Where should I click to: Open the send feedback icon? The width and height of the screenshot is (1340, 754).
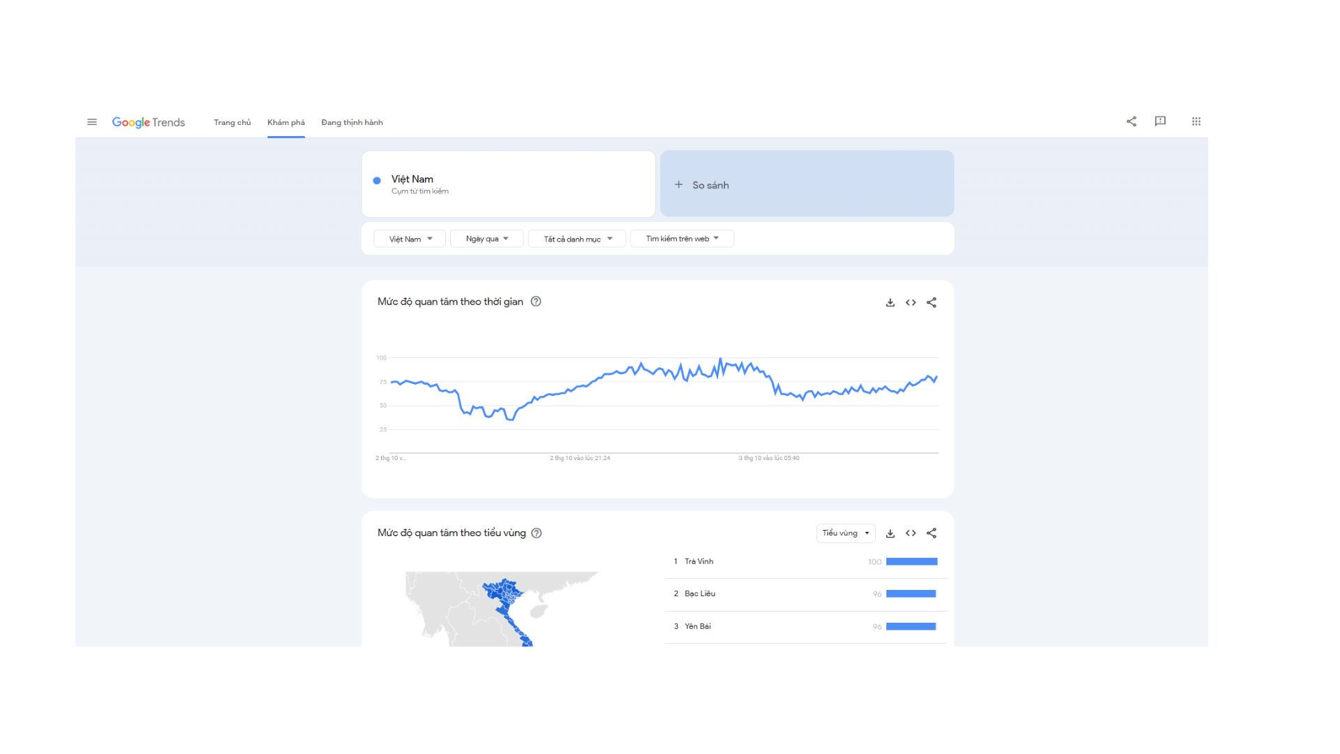click(1160, 121)
